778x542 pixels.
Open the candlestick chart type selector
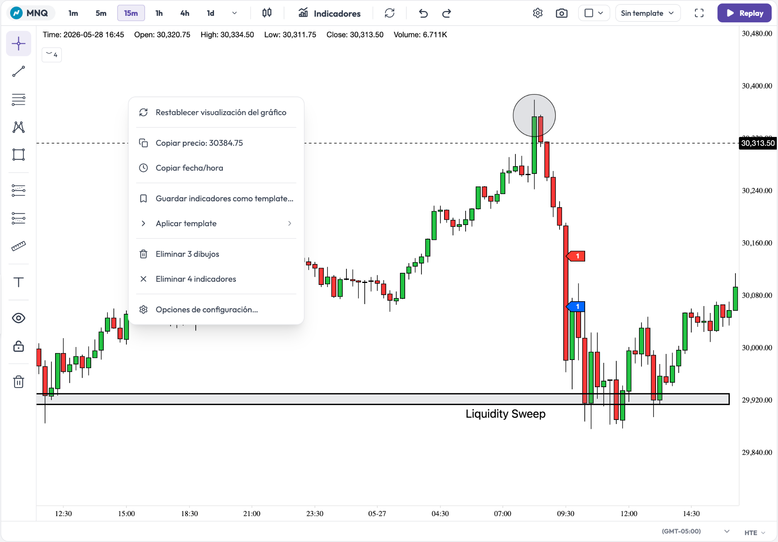tap(267, 13)
